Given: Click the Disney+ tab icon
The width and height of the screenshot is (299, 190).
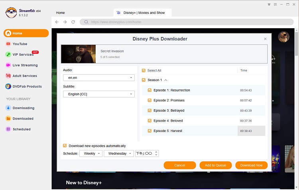Looking at the screenshot, I should 118,13.
